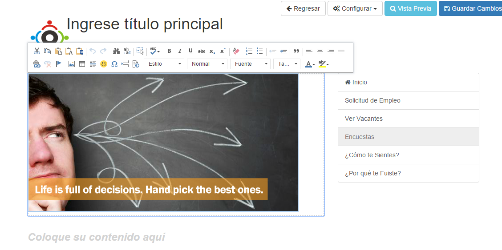
Task: Click the Regresar button
Action: [303, 8]
